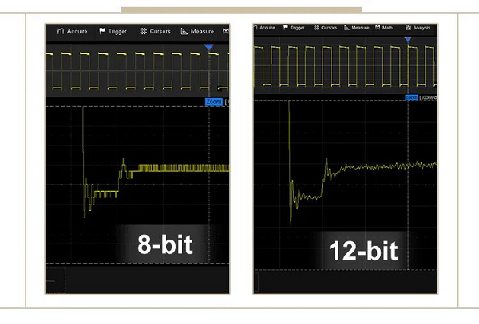Select the blue trigger position marker on the 8-bit scope

coord(209,48)
